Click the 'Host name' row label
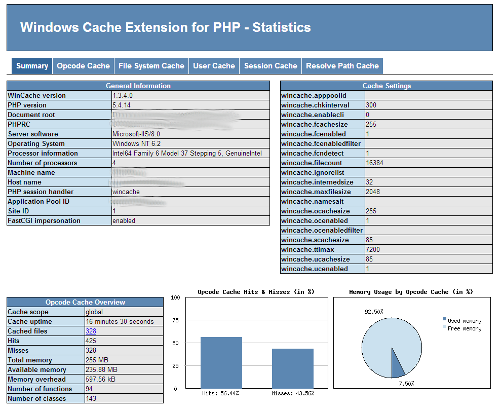Image resolution: width=502 pixels, height=411 pixels. click(25, 182)
